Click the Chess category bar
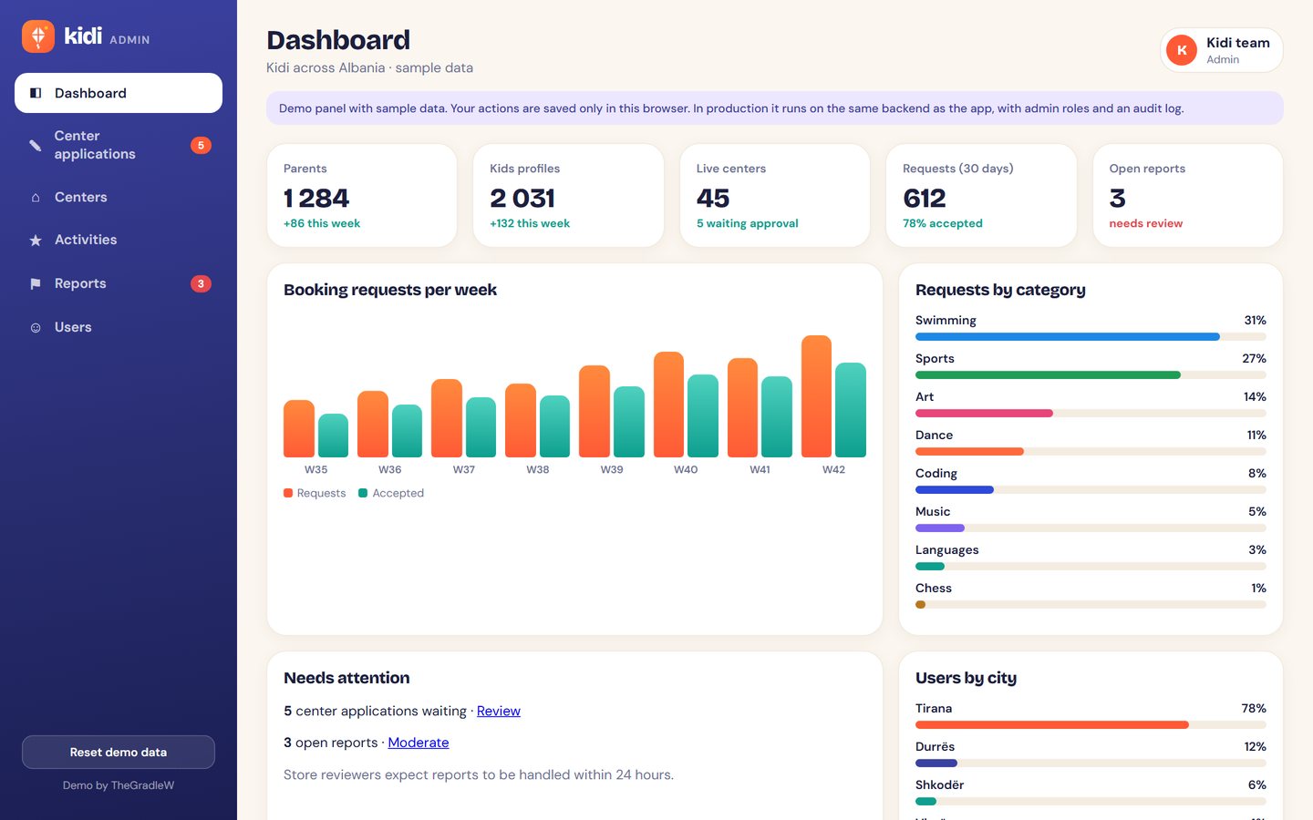This screenshot has width=1313, height=820. coord(1091,605)
